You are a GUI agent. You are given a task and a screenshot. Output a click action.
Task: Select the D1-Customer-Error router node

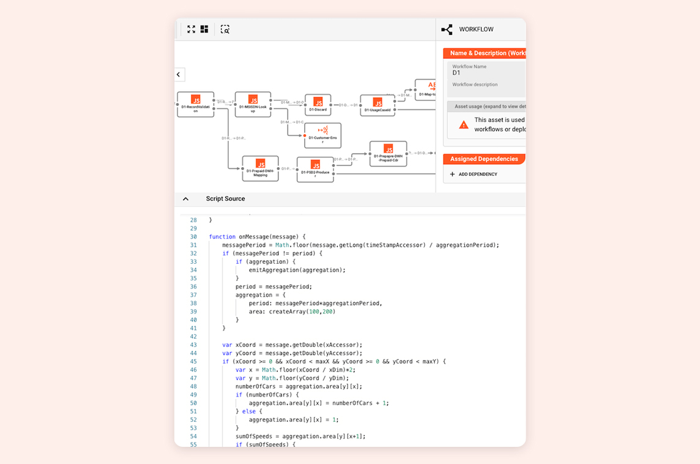click(x=322, y=135)
